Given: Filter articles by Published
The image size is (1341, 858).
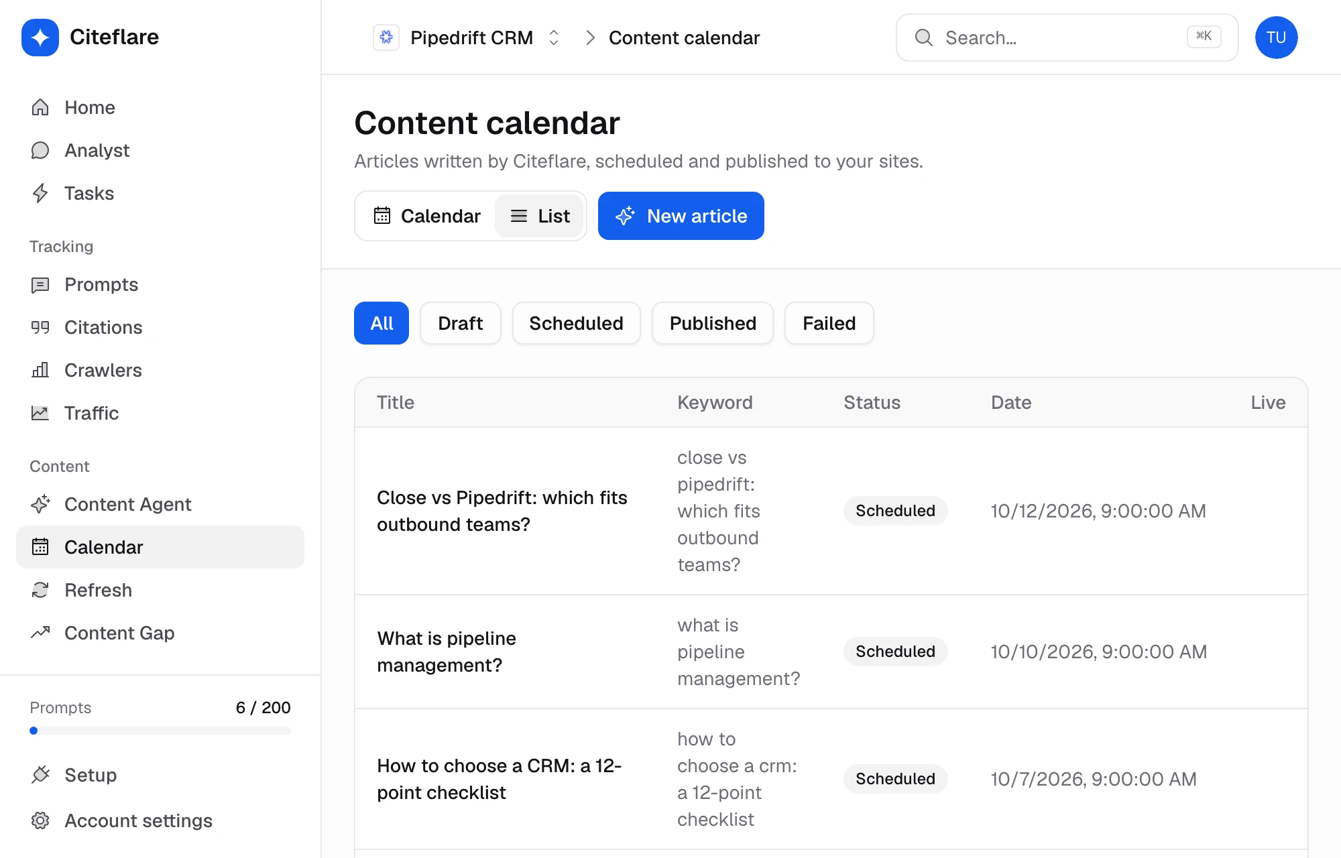Looking at the screenshot, I should coord(713,323).
